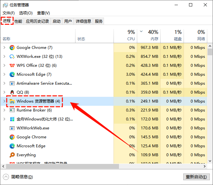Click the 简略信息 collapse arrow icon
The width and height of the screenshot is (213, 185).
(x=6, y=177)
